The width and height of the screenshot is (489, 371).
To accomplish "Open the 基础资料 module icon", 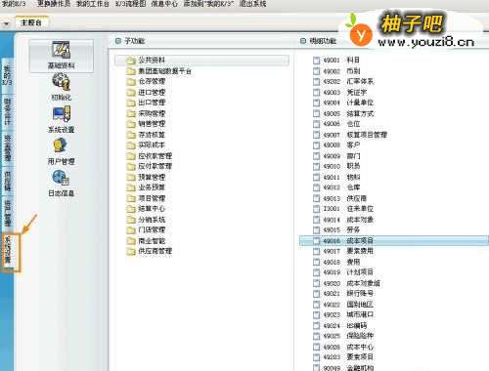I will [61, 51].
